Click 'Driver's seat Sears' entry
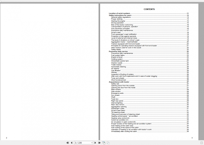Image resolution: width=204 pixels, height=145 pixels. pos(118,110)
